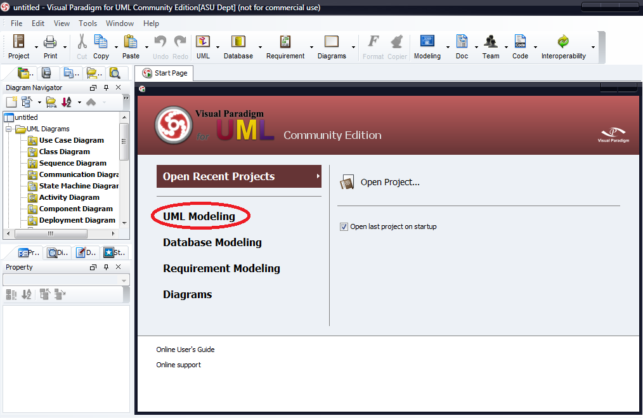This screenshot has width=643, height=418.
Task: Open the Database toolbar icon
Action: [x=238, y=42]
